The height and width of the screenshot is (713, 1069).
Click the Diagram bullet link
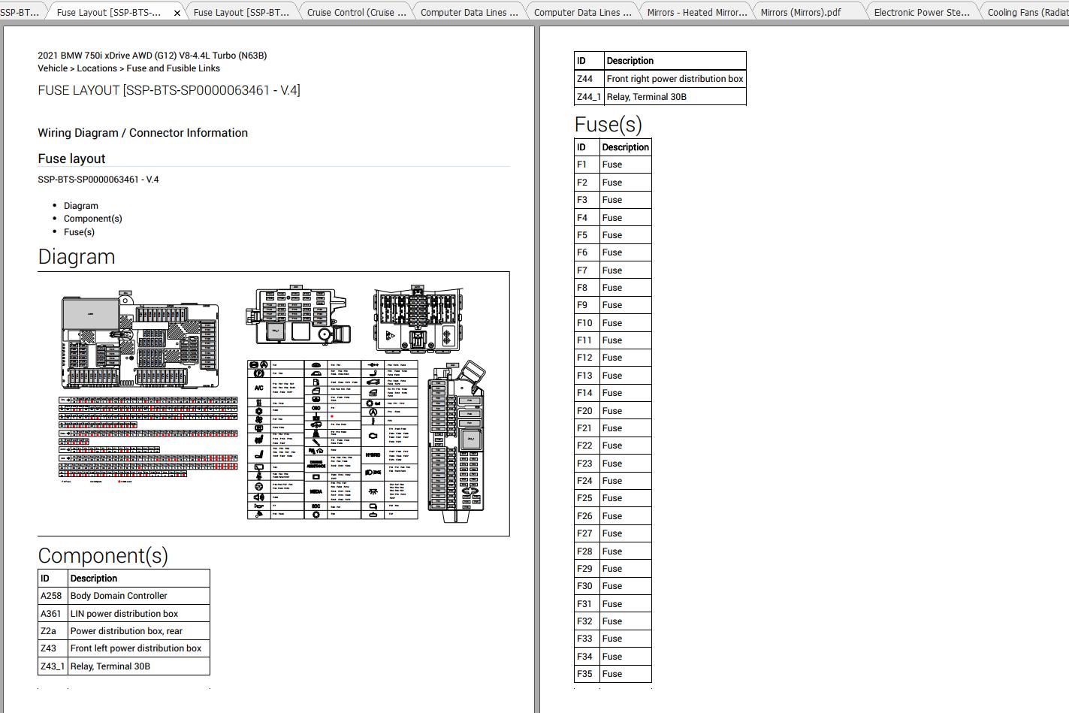point(81,206)
